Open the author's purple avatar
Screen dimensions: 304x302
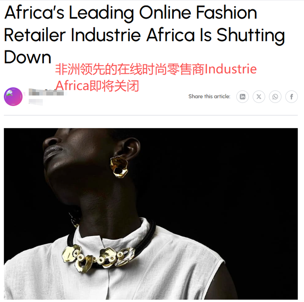click(13, 96)
